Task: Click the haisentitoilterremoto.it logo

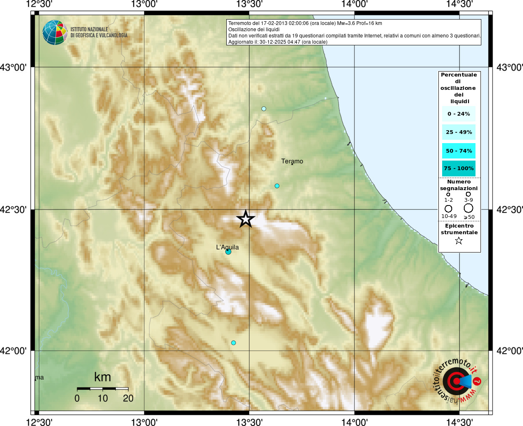Action: tap(457, 381)
